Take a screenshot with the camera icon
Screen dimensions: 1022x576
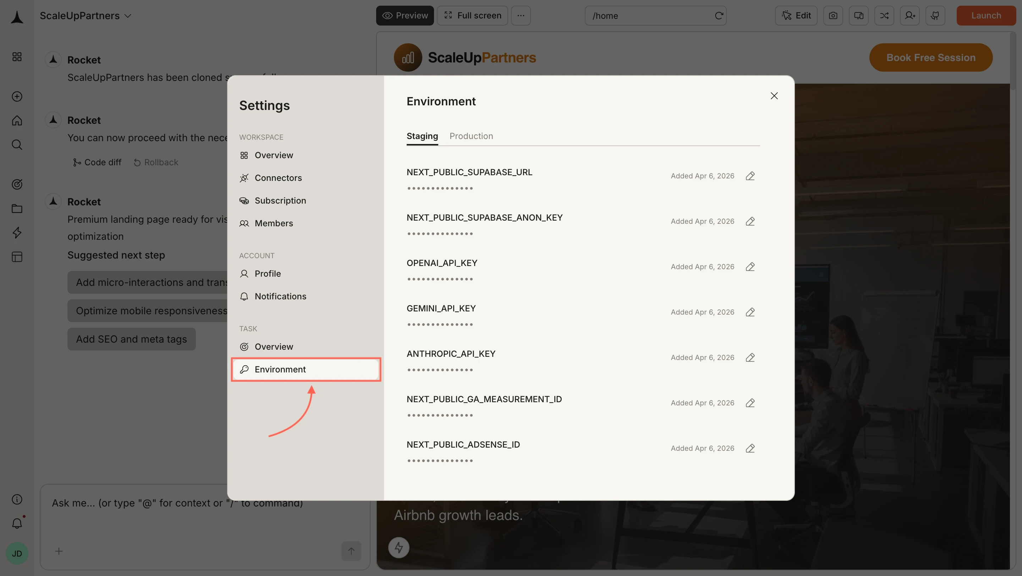[833, 16]
